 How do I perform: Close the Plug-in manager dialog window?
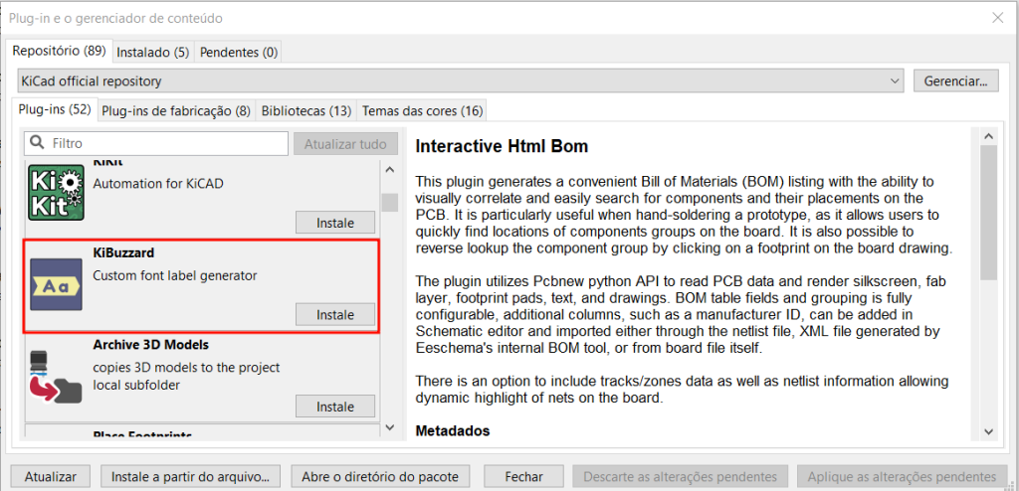tap(997, 18)
